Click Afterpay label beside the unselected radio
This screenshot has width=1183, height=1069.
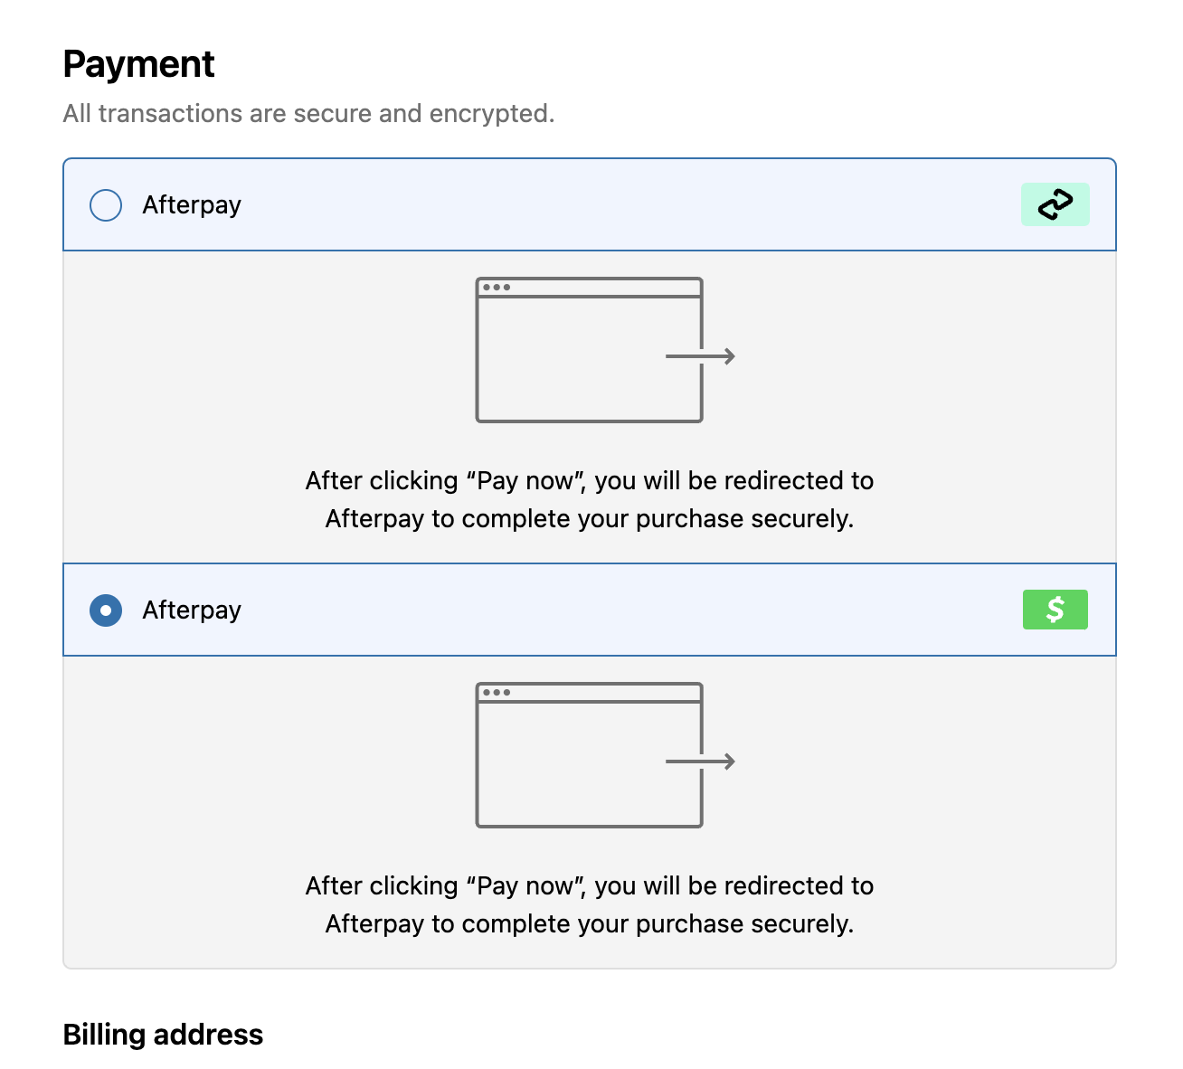192,205
